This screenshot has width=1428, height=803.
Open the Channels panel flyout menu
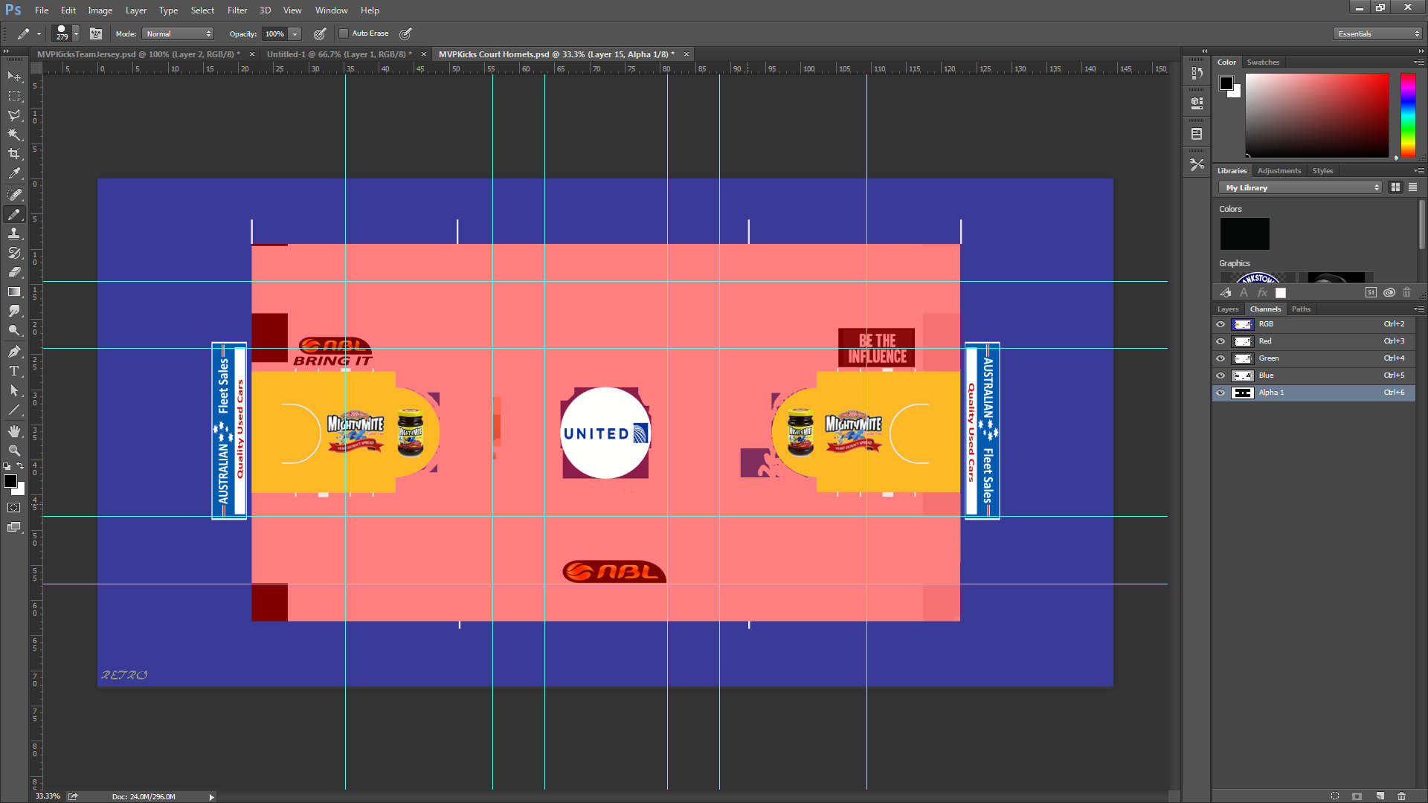1418,309
